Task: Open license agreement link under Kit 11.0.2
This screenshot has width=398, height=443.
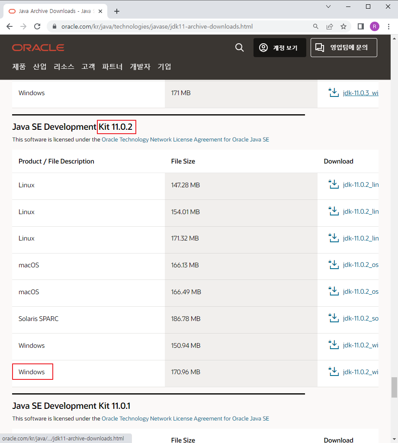Action: [x=185, y=140]
